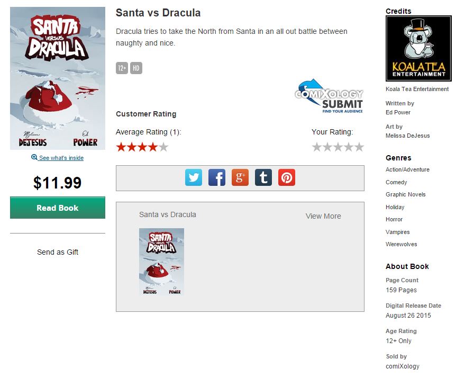
Task: Select Send as Gift
Action: [58, 252]
